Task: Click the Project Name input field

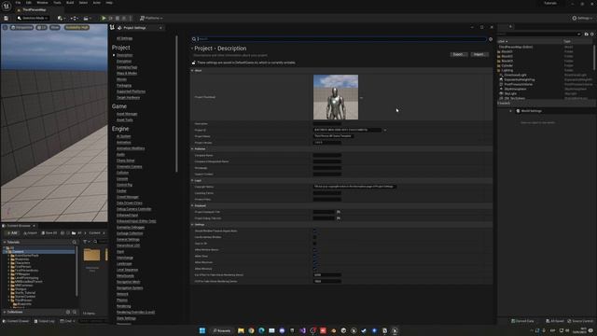Action: (x=333, y=136)
